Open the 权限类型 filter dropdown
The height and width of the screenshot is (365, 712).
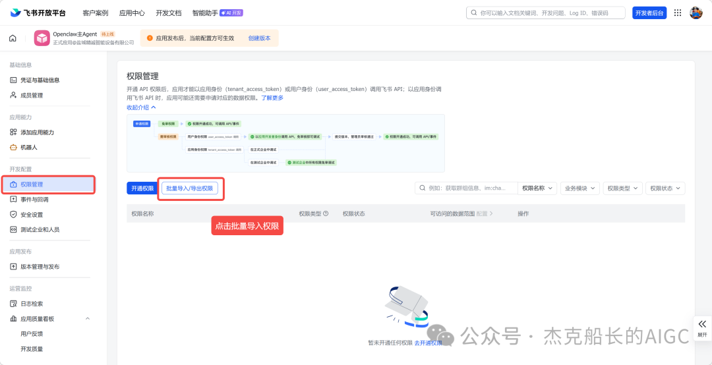coord(622,188)
